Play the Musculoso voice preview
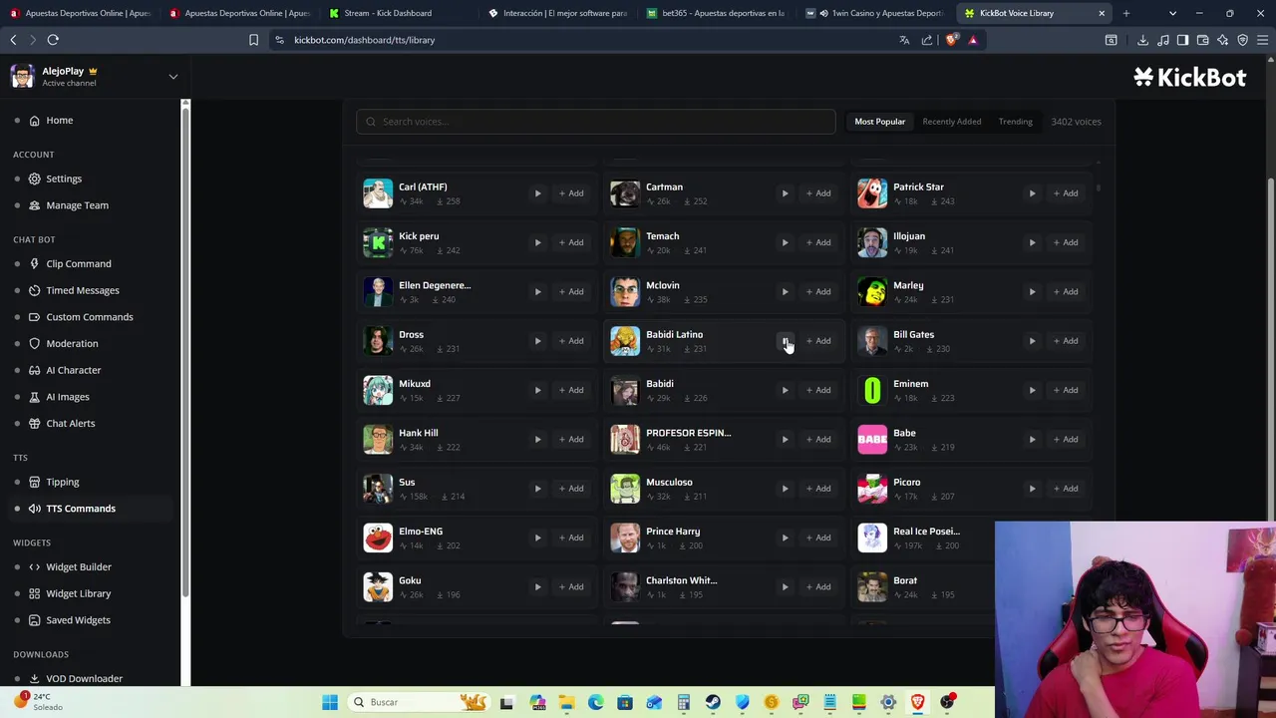 click(785, 489)
